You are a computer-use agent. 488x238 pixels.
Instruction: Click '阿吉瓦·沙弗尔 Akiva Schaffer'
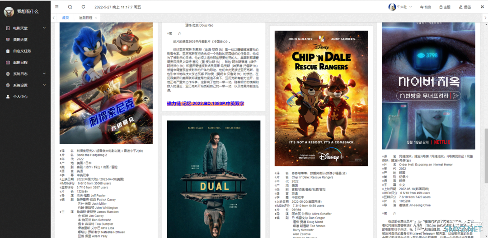pos(311,214)
